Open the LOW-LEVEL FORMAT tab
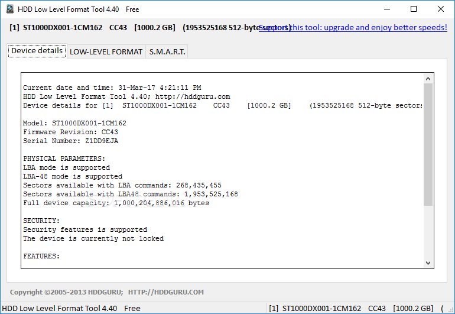Image resolution: width=455 pixels, height=314 pixels. click(x=106, y=51)
